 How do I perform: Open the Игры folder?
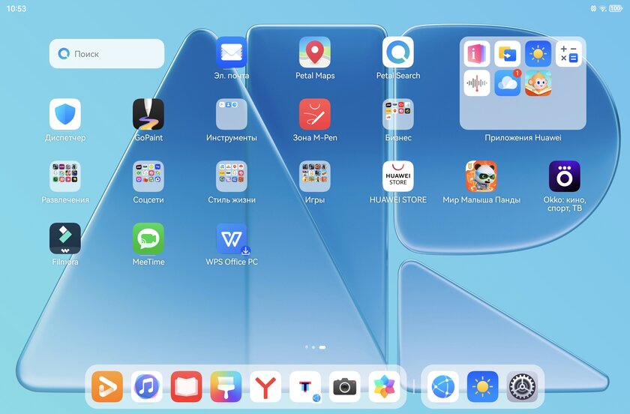(314, 176)
